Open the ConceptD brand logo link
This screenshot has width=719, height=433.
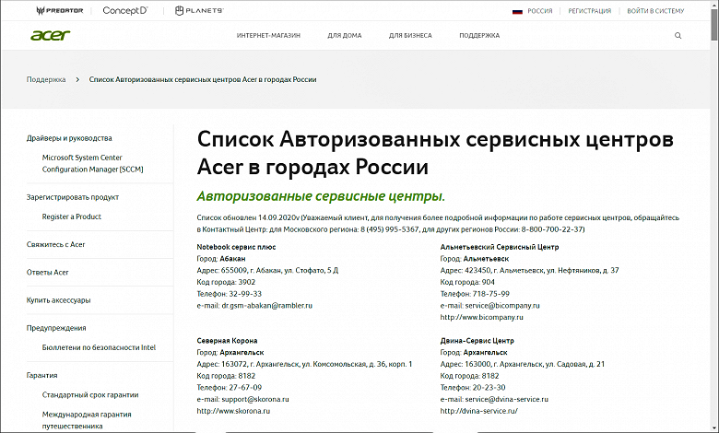[125, 10]
